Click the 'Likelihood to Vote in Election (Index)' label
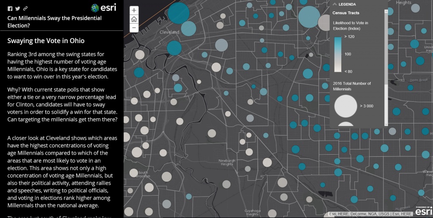This screenshot has height=218, width=433. click(351, 26)
